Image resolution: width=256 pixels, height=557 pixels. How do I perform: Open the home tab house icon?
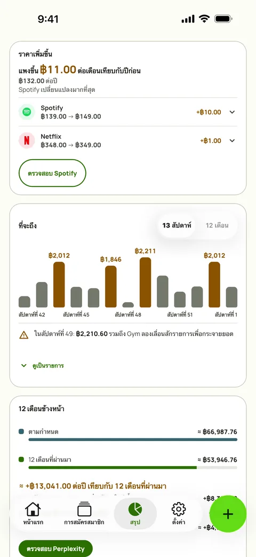(x=33, y=509)
